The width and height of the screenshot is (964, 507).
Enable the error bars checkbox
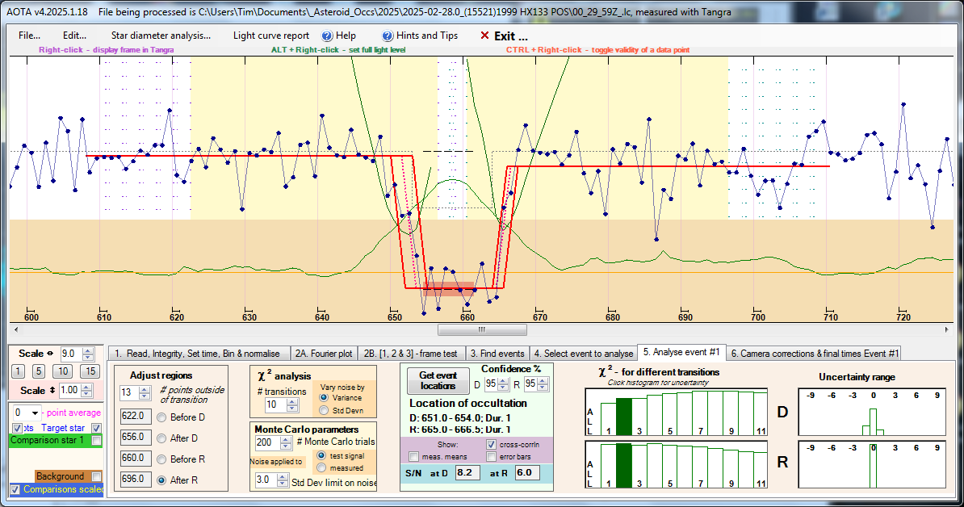pyautogui.click(x=491, y=458)
